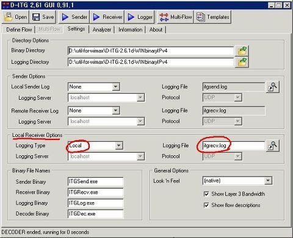Start the Sender process
This screenshot has width=293, height=238.
pos(74,17)
